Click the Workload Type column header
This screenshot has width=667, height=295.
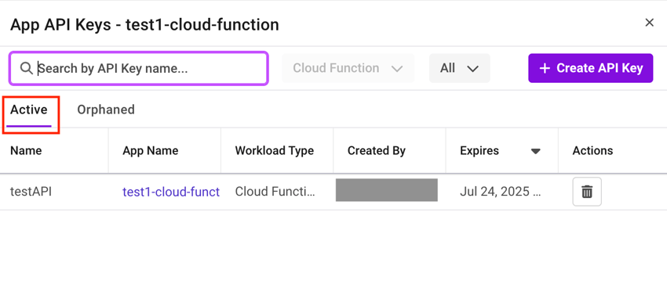point(275,151)
